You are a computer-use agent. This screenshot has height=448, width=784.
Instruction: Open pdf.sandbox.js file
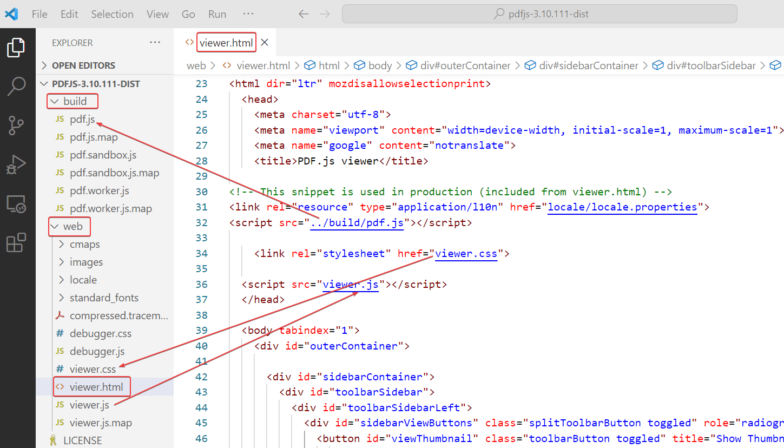click(x=105, y=155)
